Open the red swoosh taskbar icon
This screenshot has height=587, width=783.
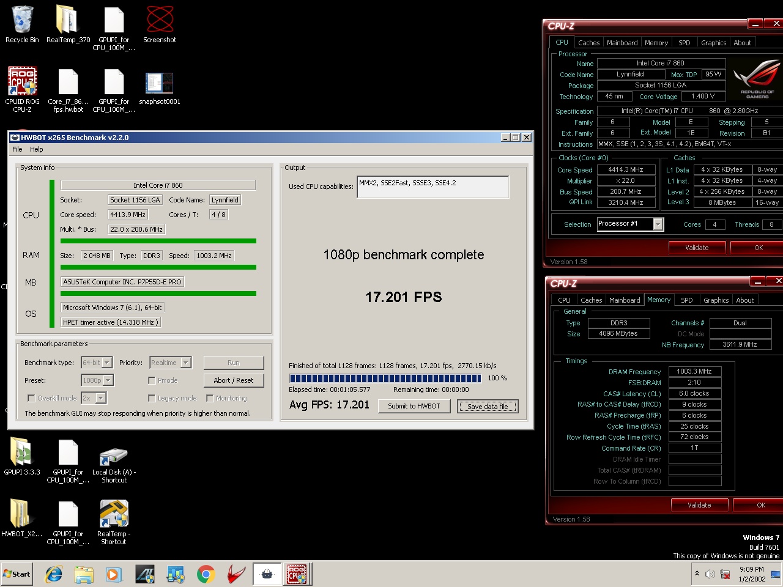(236, 574)
